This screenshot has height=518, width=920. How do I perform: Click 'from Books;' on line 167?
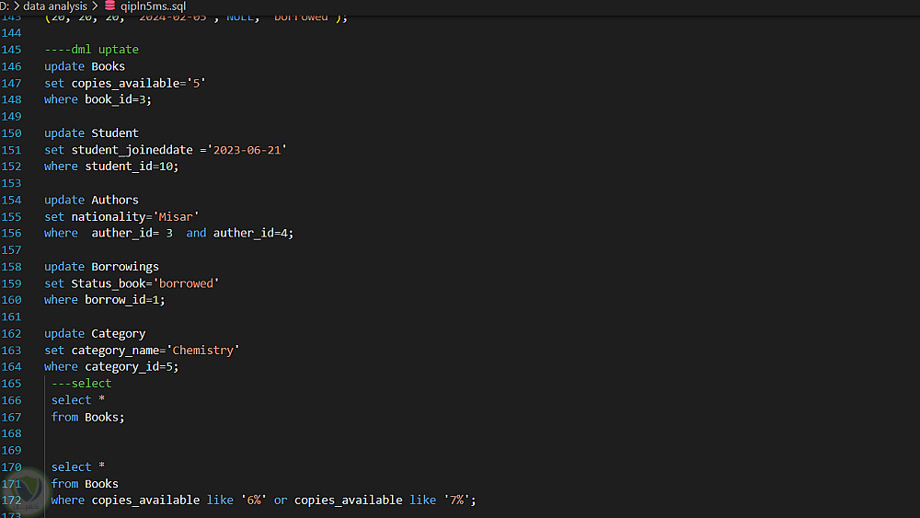pyautogui.click(x=88, y=417)
